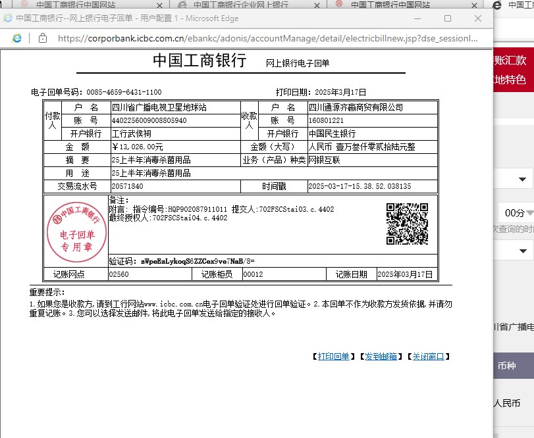
Task: Maximize the 网上银行电子回单 popup window
Action: 448,18
